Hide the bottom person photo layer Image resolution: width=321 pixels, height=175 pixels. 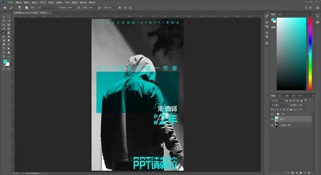pyautogui.click(x=272, y=126)
